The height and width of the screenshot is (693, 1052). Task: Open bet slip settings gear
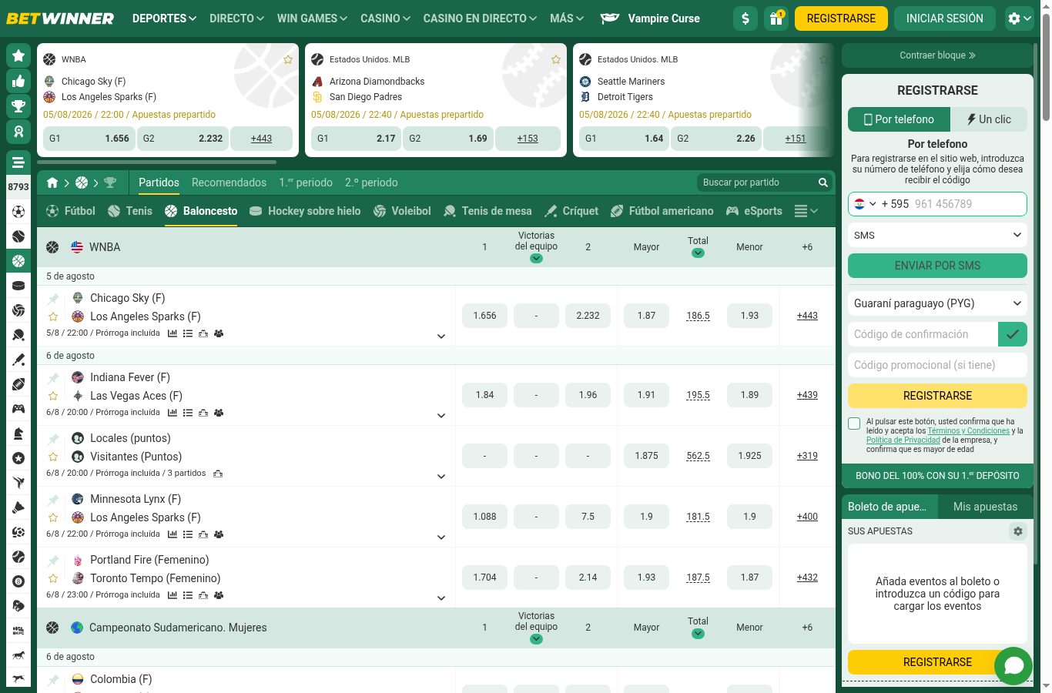[x=1018, y=531]
